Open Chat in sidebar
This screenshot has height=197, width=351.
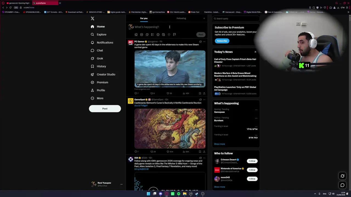point(97,50)
